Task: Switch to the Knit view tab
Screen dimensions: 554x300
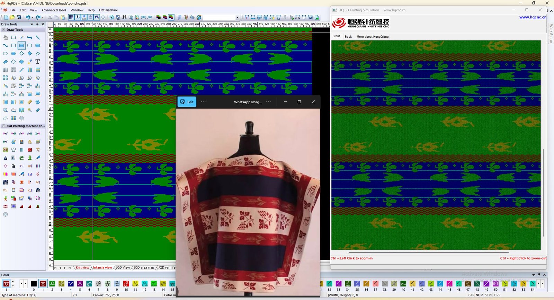Action: 82,268
